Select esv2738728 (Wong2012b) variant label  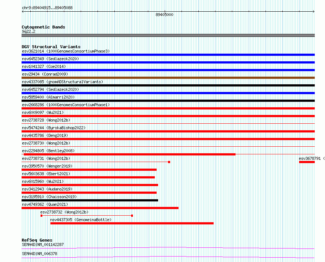click(x=46, y=120)
